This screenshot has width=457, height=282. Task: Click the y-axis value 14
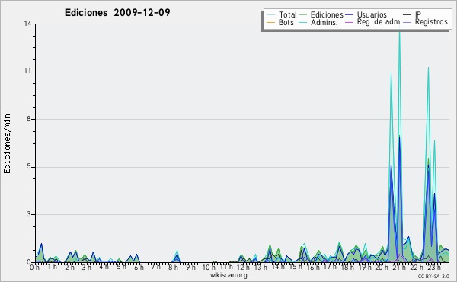pyautogui.click(x=27, y=24)
